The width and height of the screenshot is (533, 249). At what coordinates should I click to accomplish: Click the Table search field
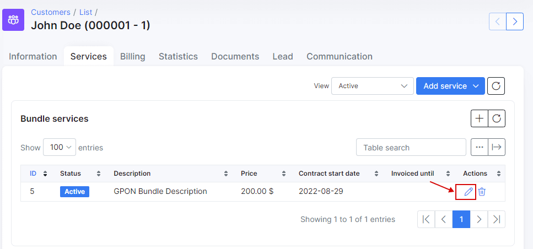tap(411, 147)
